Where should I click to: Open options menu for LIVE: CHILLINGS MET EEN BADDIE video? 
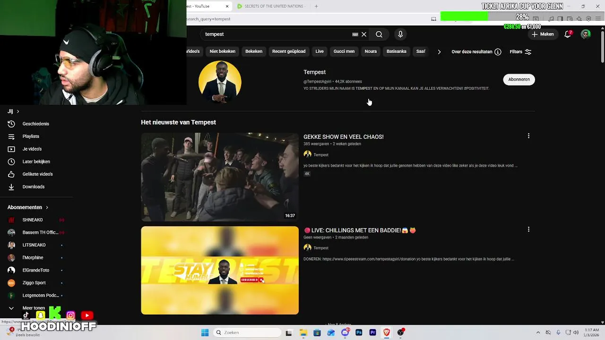528,229
